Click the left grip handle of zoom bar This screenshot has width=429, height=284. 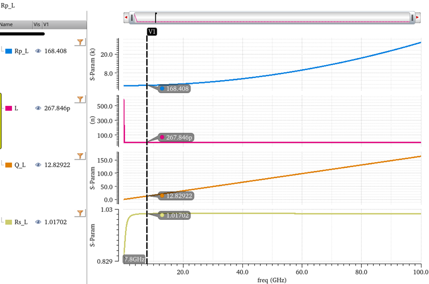(132, 17)
